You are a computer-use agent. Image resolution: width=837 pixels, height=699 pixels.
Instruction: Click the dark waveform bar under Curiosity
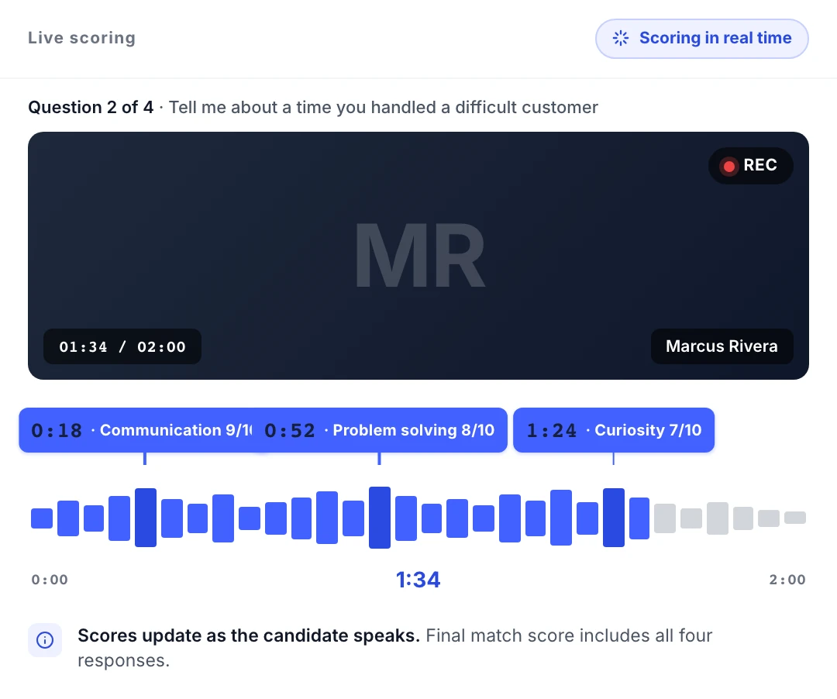point(614,518)
